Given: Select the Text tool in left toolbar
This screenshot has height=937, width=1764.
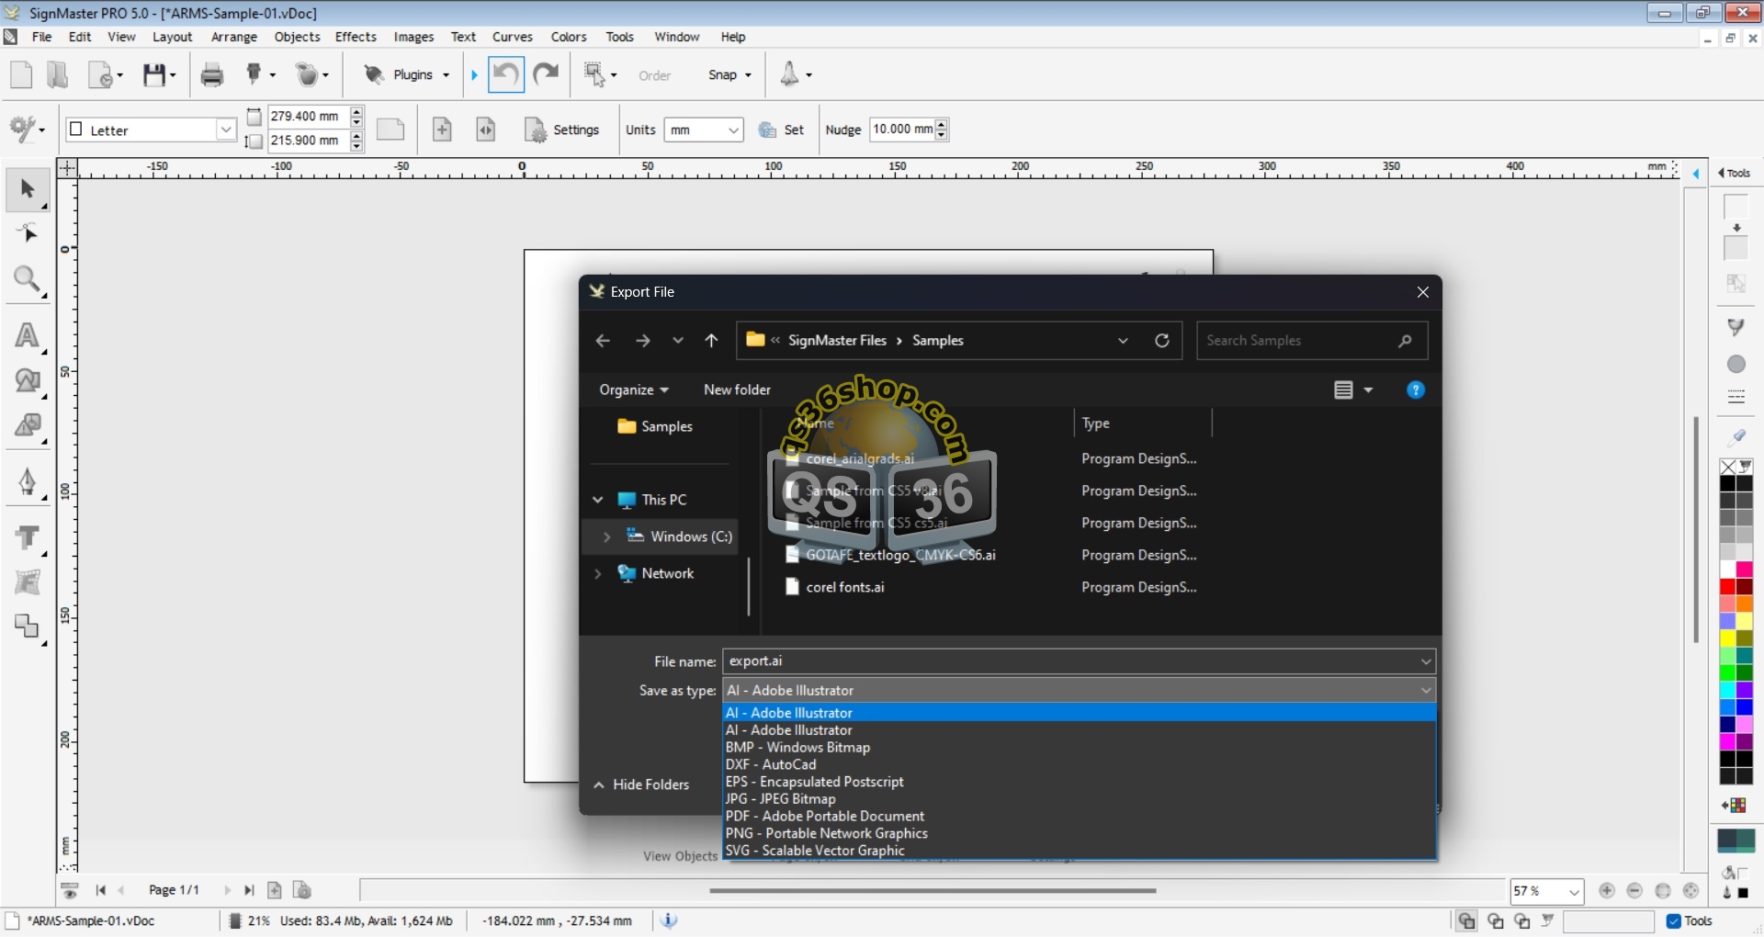Looking at the screenshot, I should [27, 335].
